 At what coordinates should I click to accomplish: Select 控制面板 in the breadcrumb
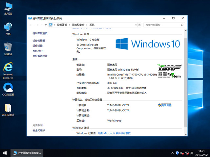coord(62,25)
